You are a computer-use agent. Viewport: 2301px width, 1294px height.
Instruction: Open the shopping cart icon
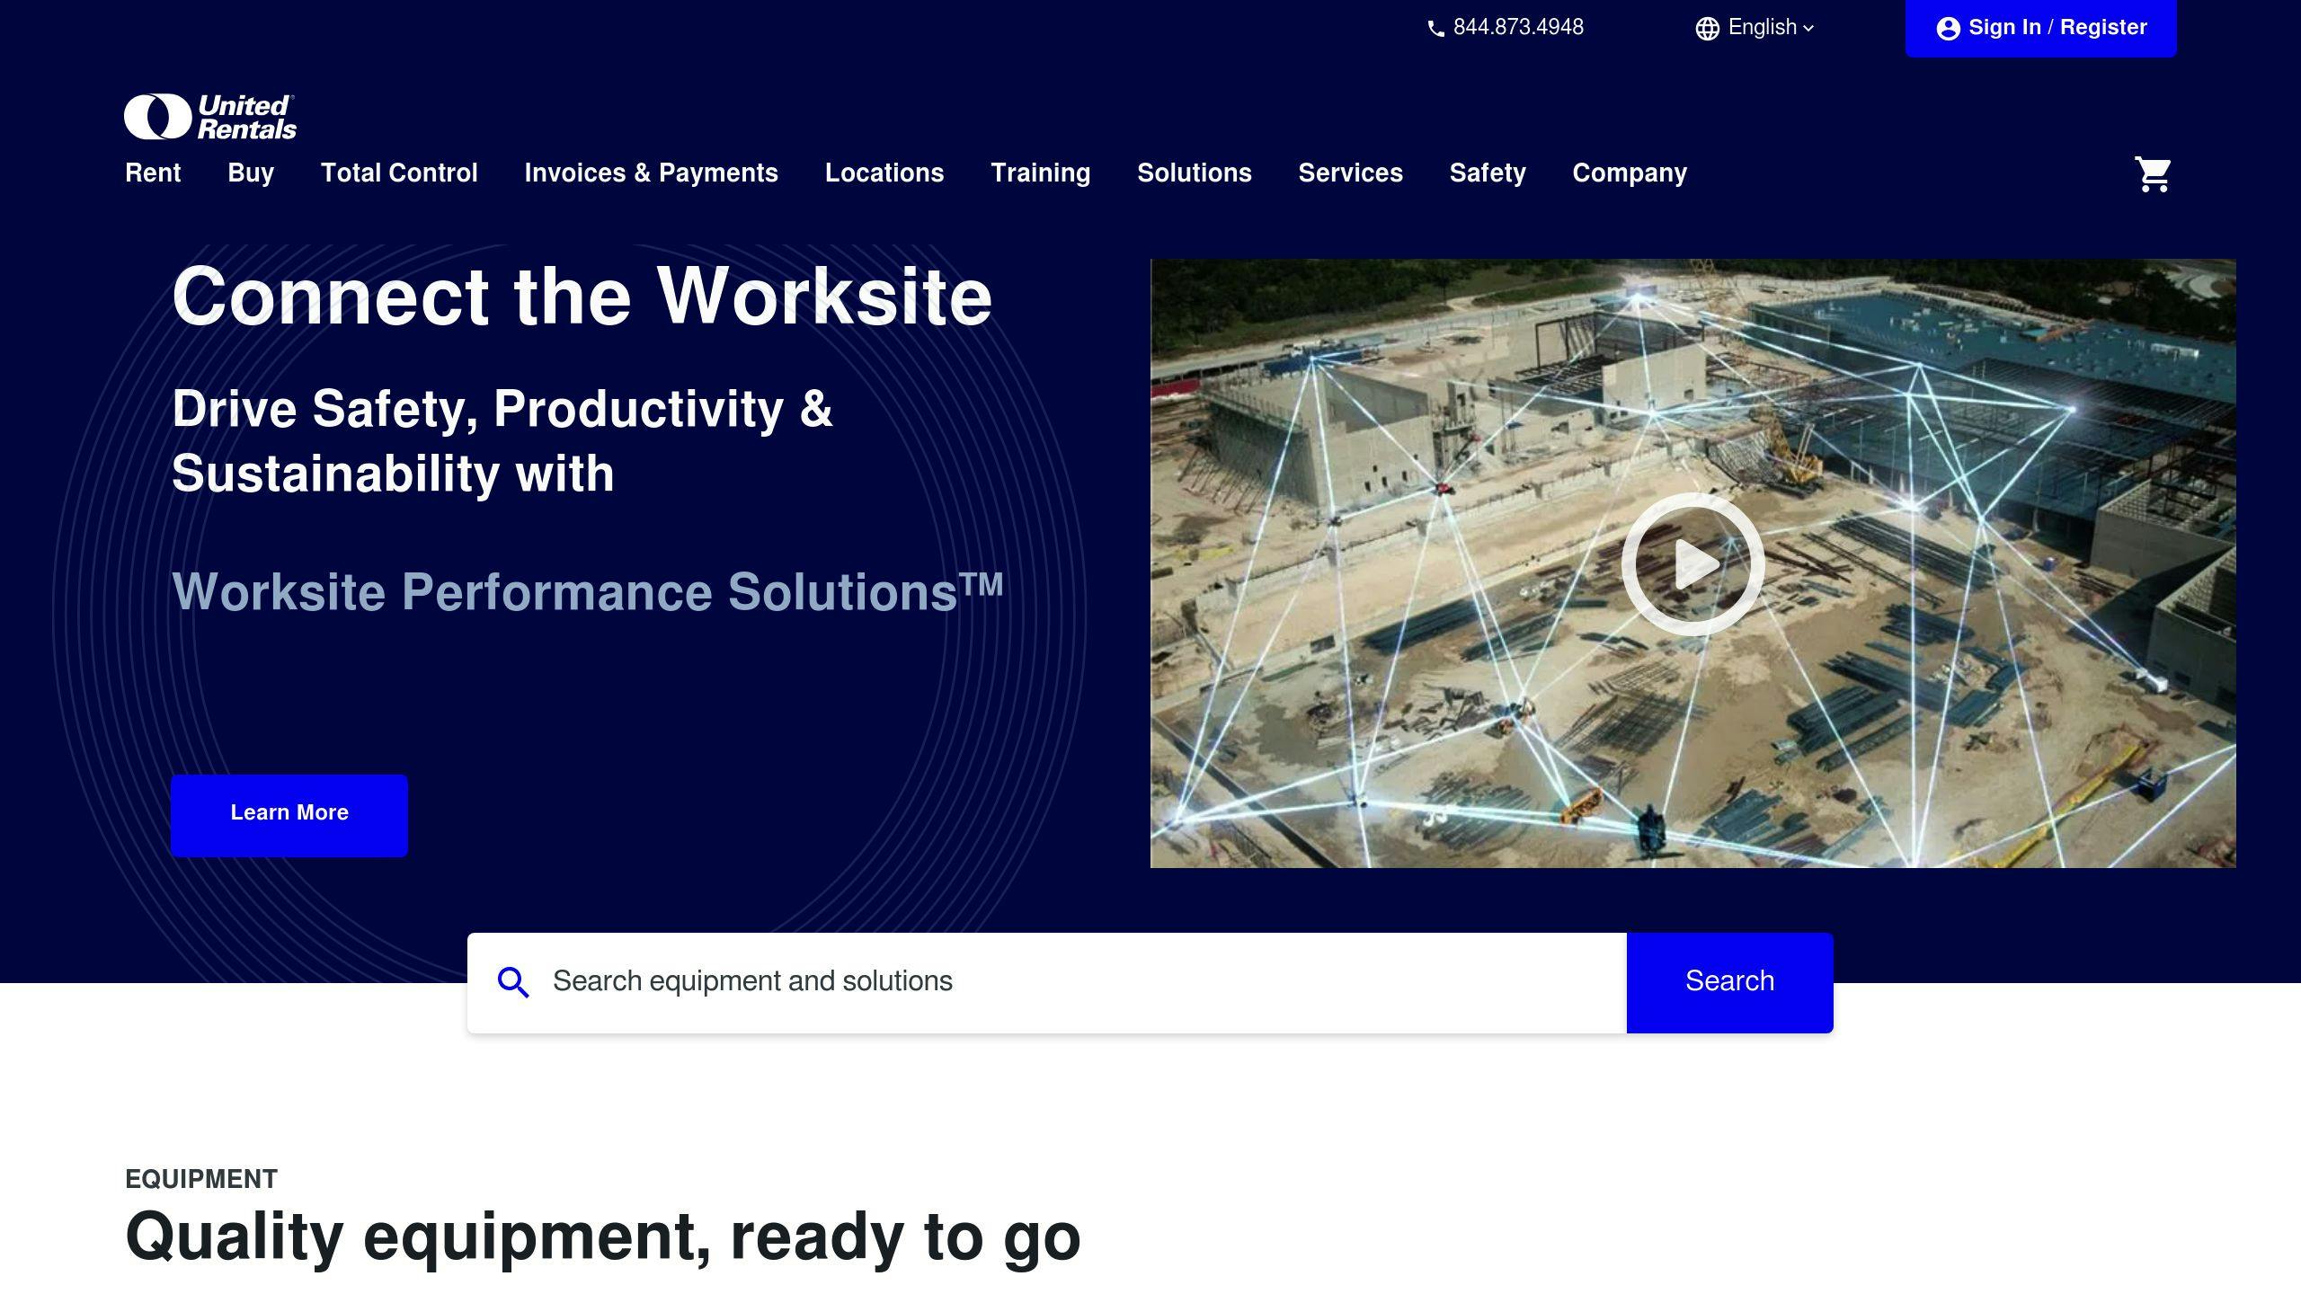2153,174
